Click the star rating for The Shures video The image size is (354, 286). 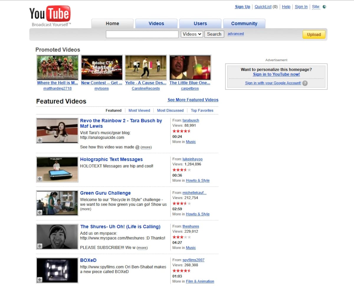(x=182, y=237)
